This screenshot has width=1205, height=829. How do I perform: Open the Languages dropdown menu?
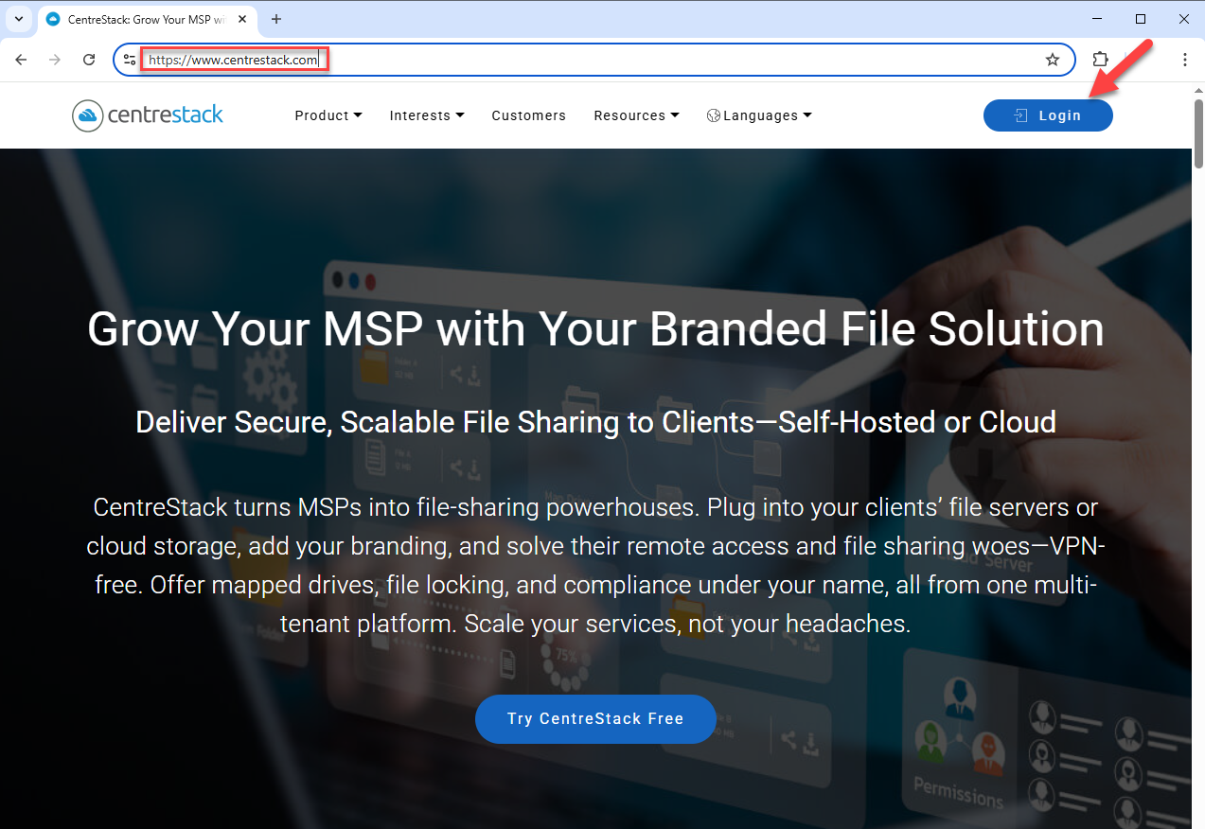pos(759,115)
